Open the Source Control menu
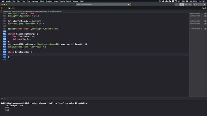 click(65, 1)
